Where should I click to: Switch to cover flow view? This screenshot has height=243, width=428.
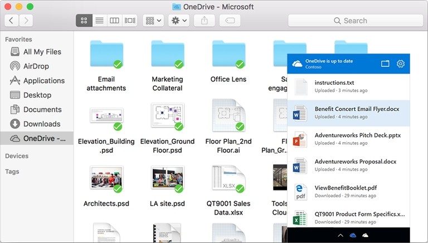point(130,21)
